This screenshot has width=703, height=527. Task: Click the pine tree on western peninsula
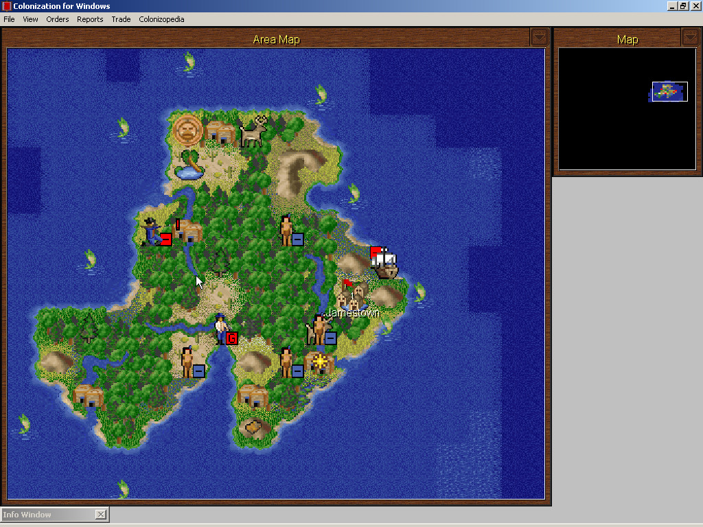(89, 329)
